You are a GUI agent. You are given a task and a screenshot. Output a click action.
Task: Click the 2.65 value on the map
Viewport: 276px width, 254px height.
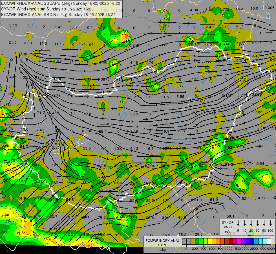click(x=259, y=112)
